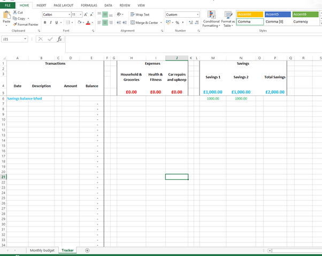Increase indent icon

click(125, 22)
